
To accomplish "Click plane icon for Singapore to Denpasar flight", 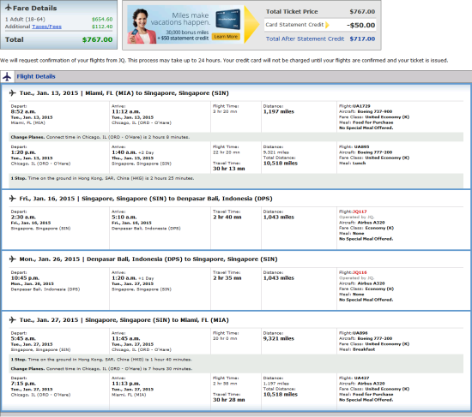I will point(13,199).
